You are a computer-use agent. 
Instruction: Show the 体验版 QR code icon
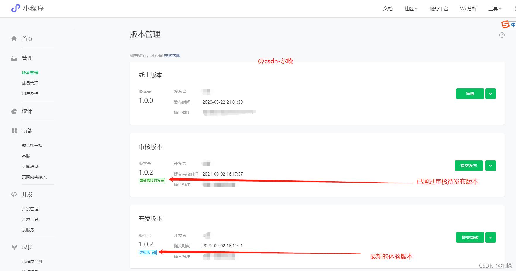point(154,253)
